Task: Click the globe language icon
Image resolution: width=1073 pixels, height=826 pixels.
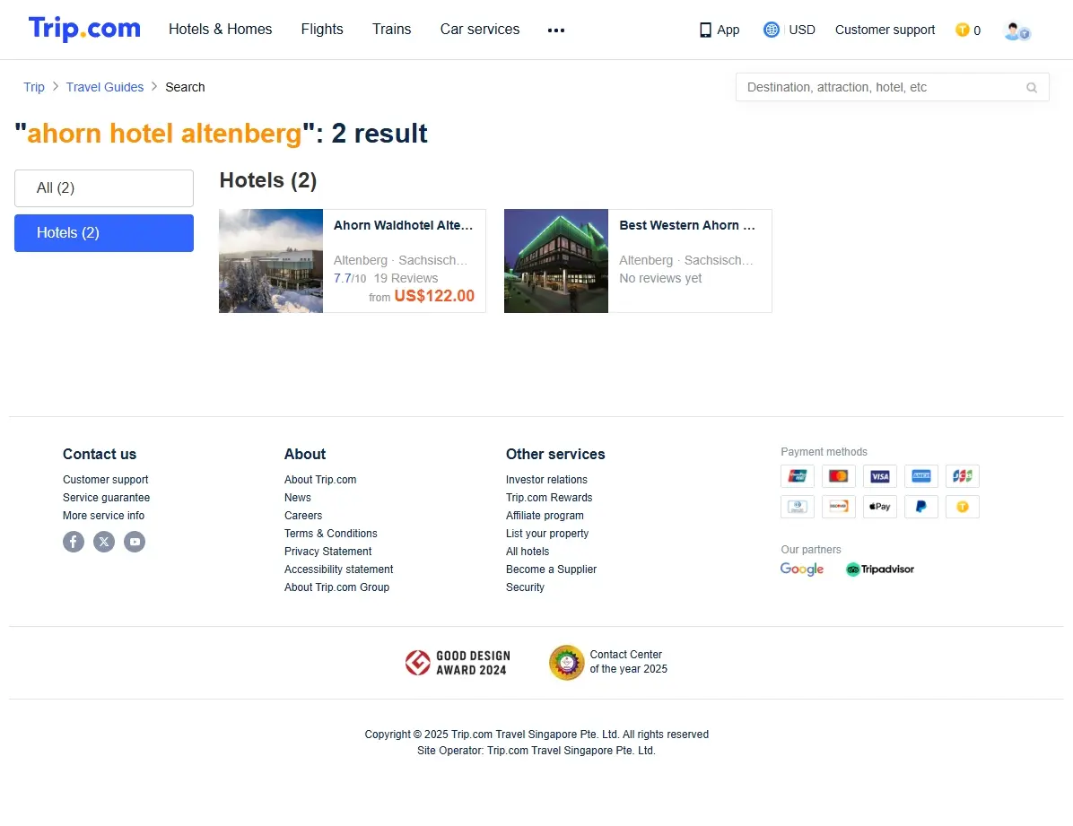Action: (772, 30)
